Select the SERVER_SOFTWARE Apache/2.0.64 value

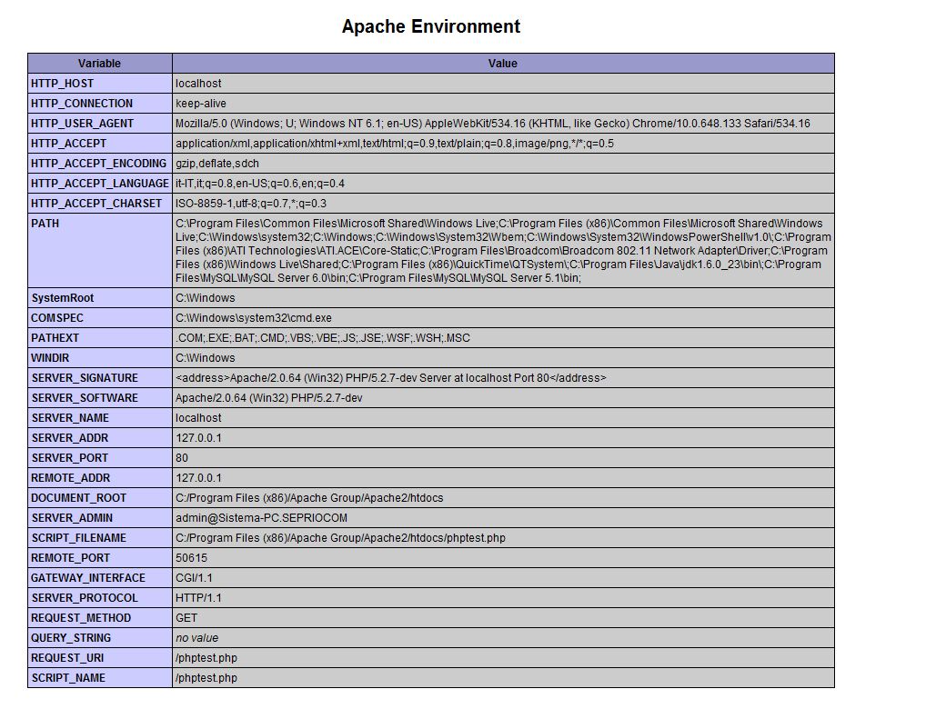[268, 398]
